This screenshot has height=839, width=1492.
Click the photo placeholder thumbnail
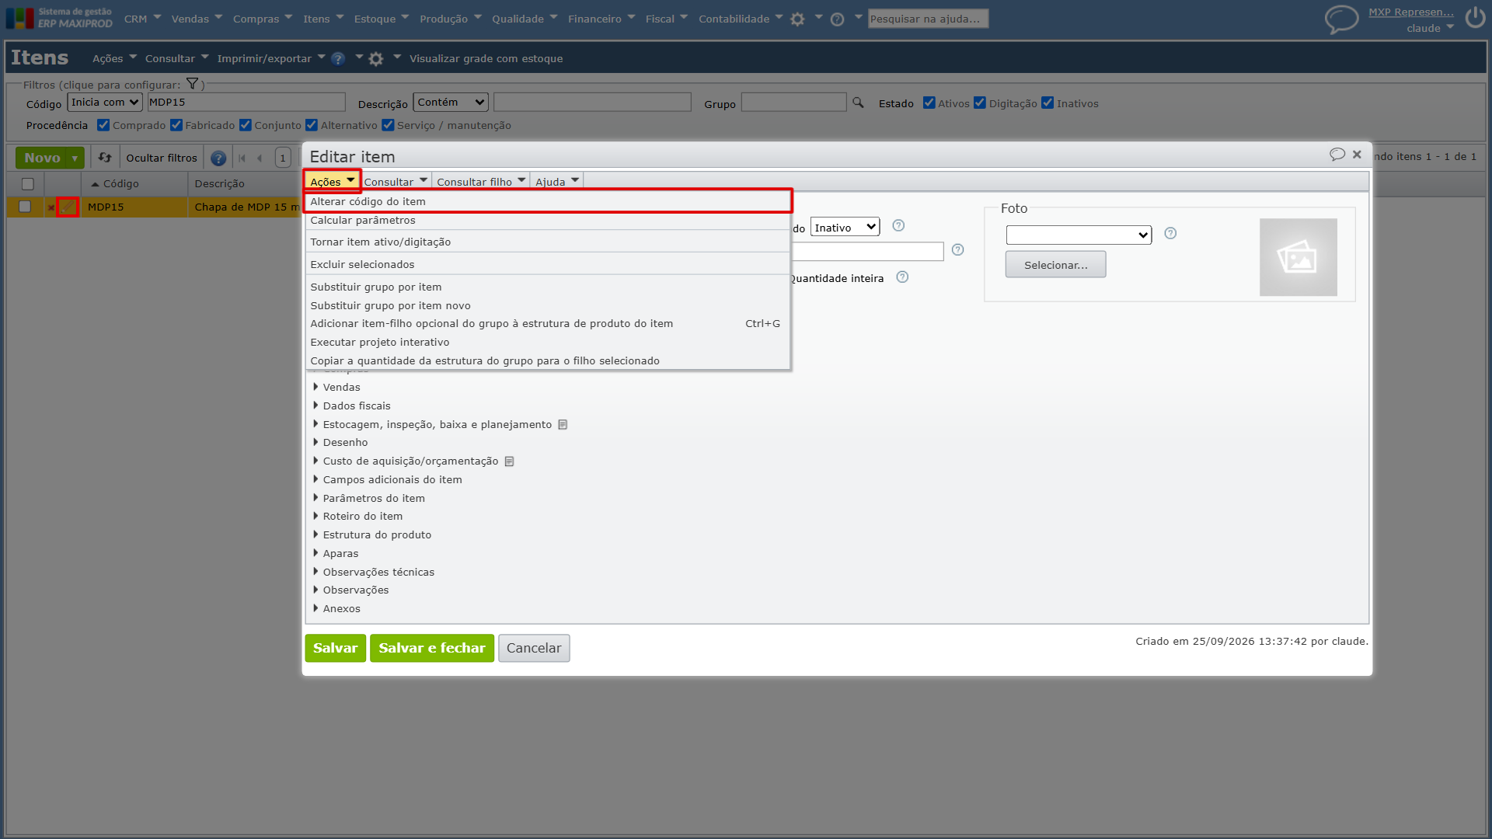(x=1298, y=257)
